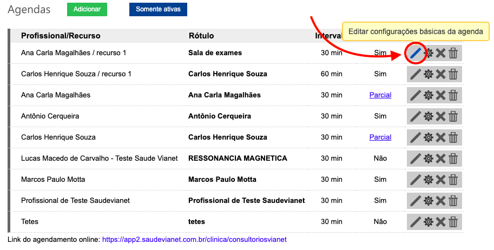
Task: Click X icon in Marcos Paulo Motta row
Action: tap(441, 180)
